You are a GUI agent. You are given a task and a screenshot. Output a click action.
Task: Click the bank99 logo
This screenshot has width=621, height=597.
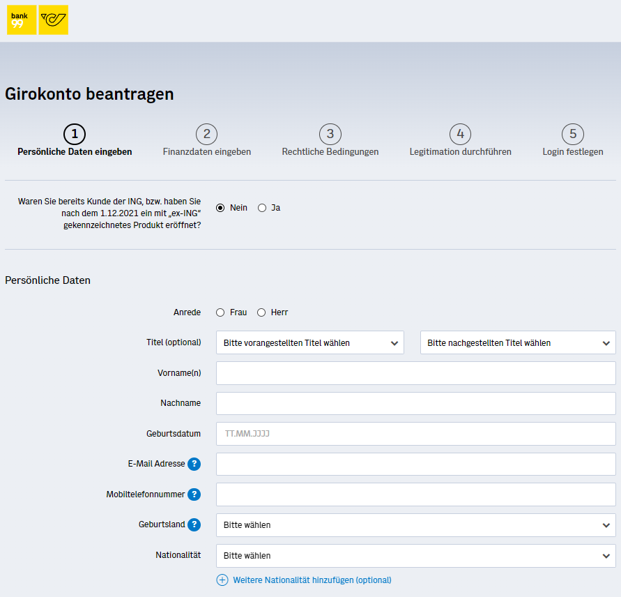coord(22,20)
